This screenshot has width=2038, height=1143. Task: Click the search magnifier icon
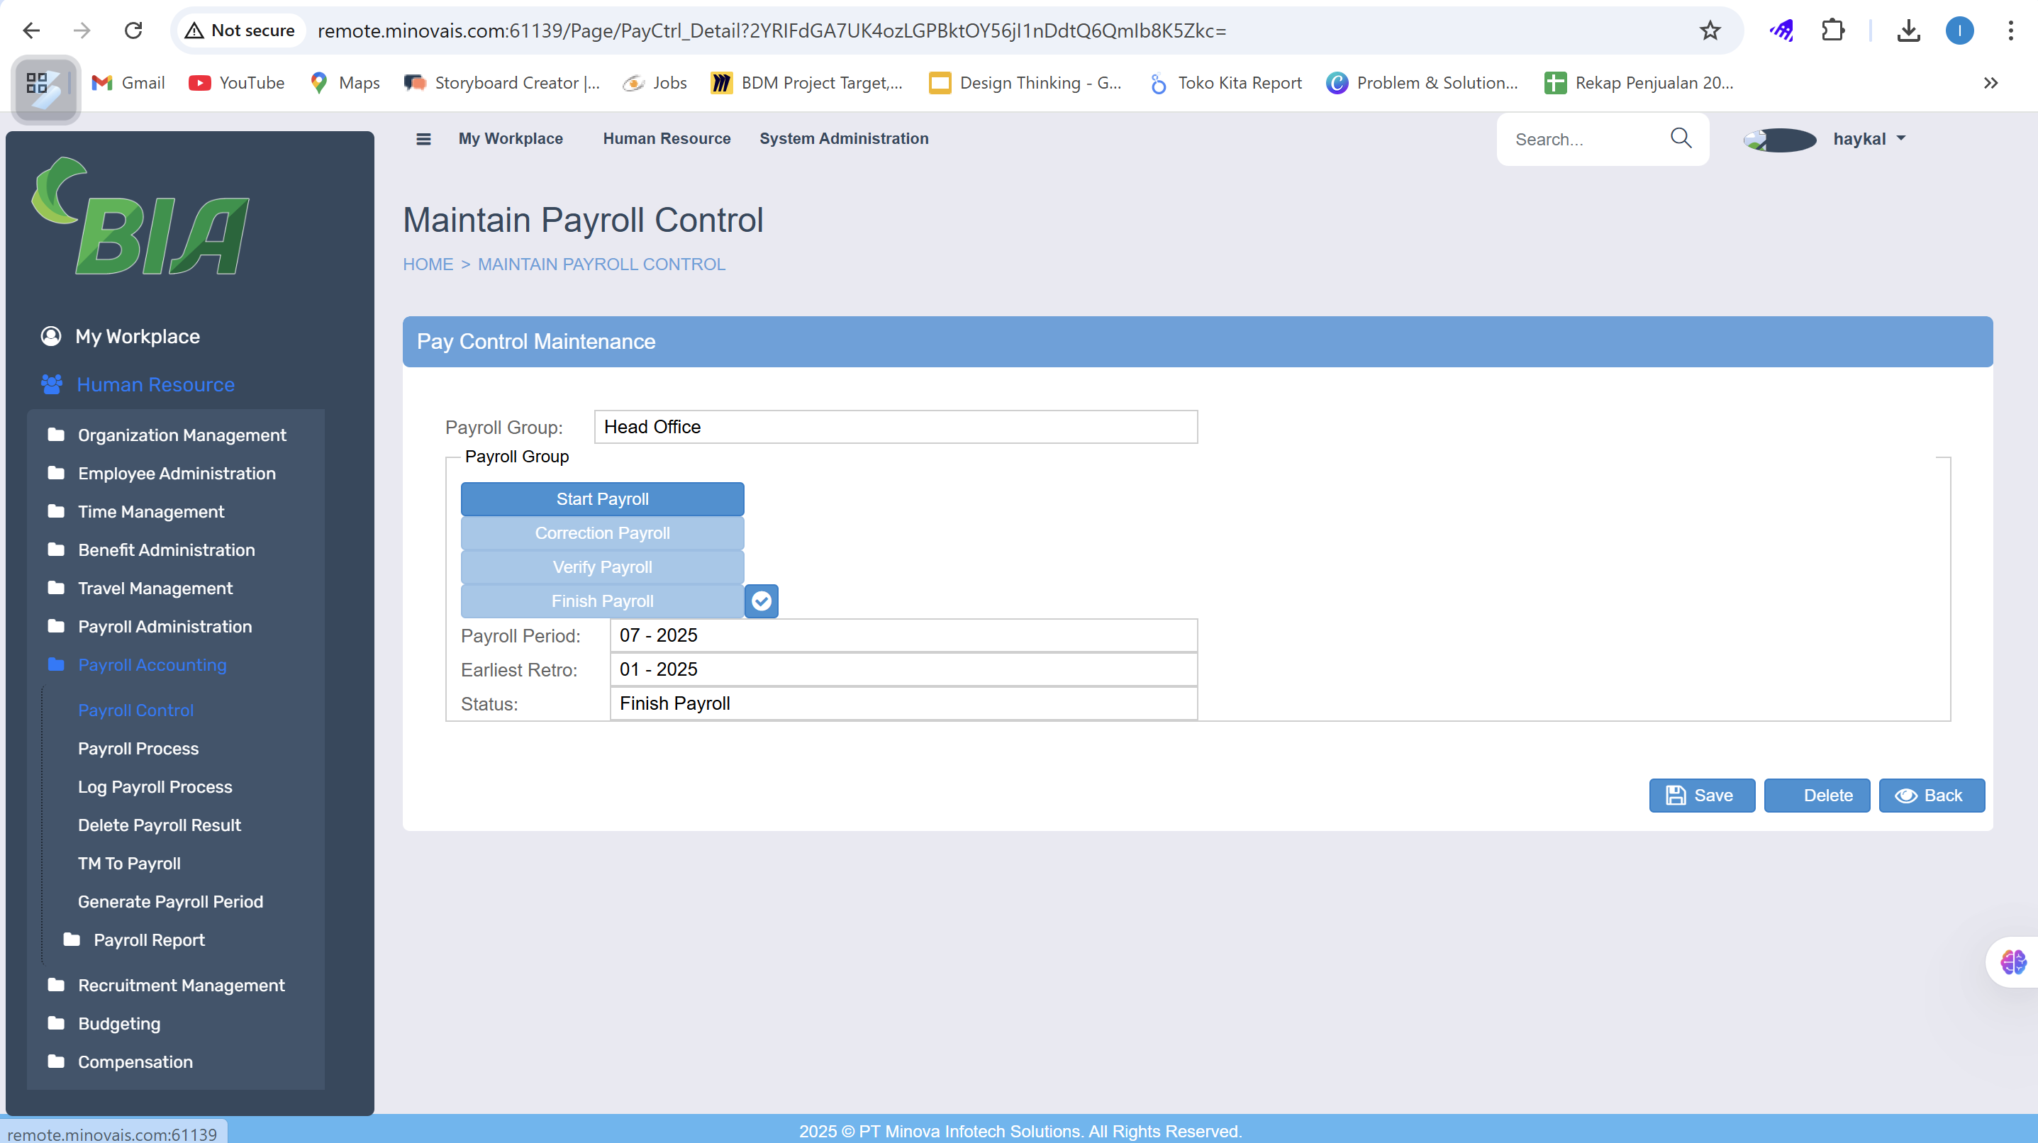pyautogui.click(x=1681, y=138)
